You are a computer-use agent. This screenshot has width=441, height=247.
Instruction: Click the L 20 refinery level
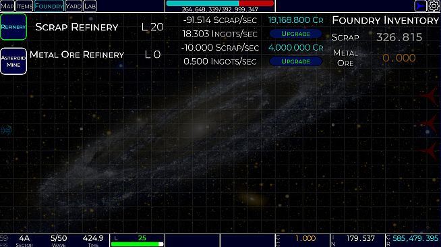point(152,27)
